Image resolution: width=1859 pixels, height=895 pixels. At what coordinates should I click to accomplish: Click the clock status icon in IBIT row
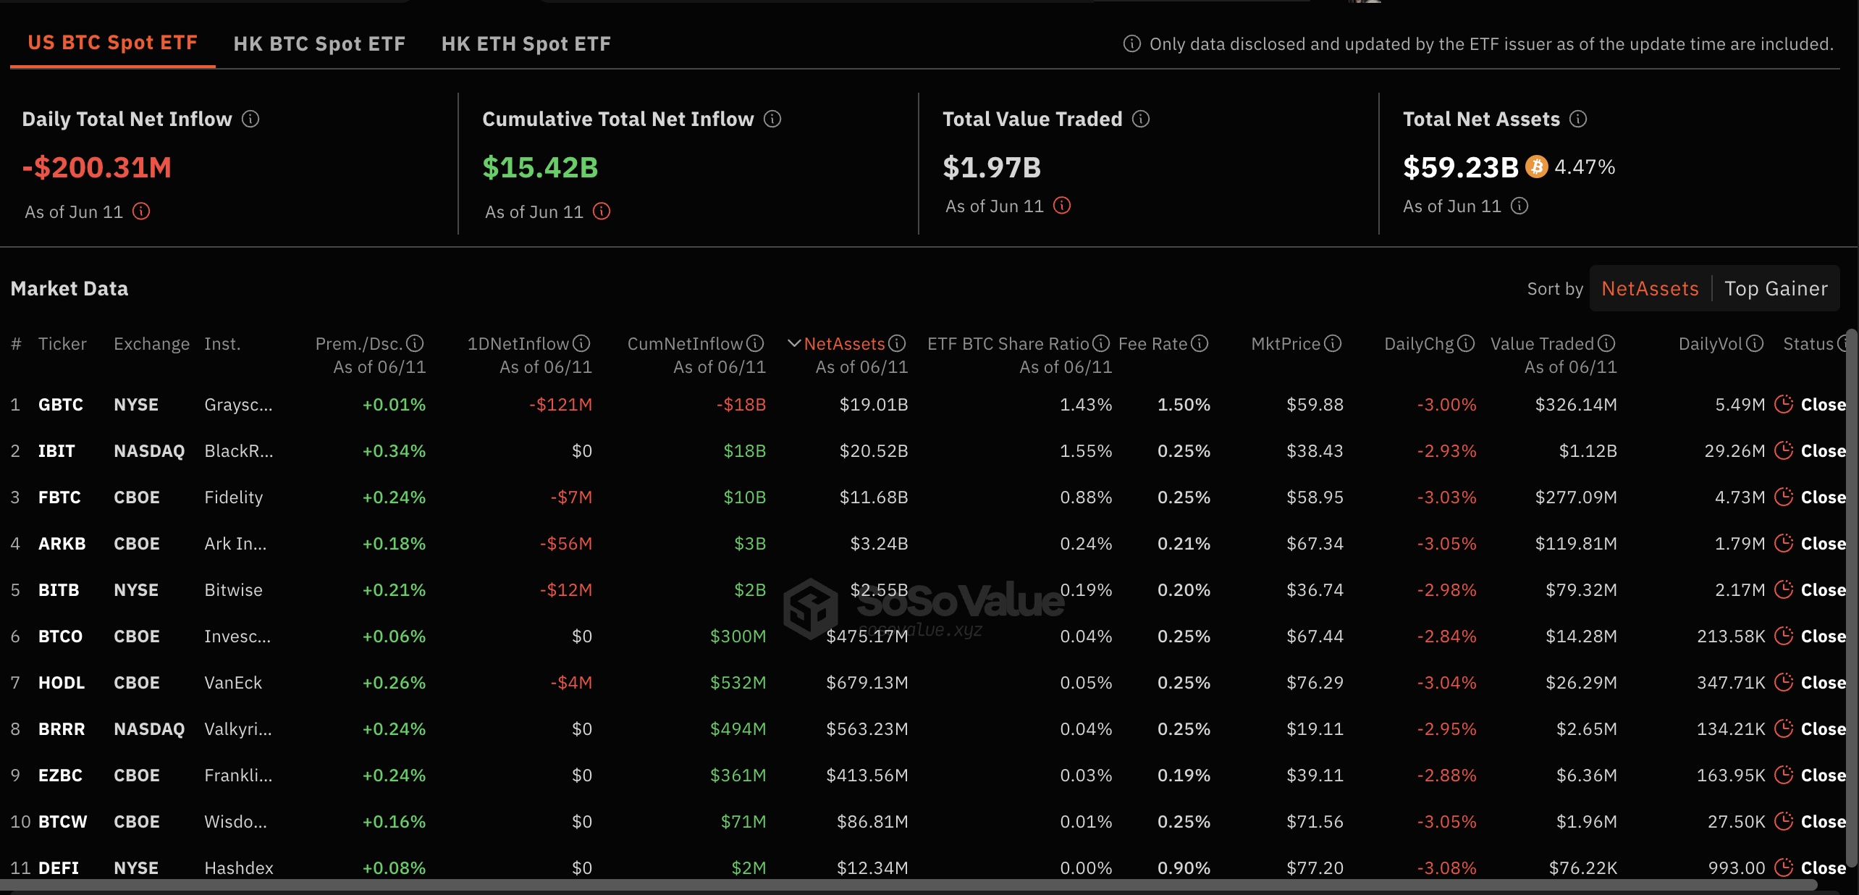(1784, 450)
